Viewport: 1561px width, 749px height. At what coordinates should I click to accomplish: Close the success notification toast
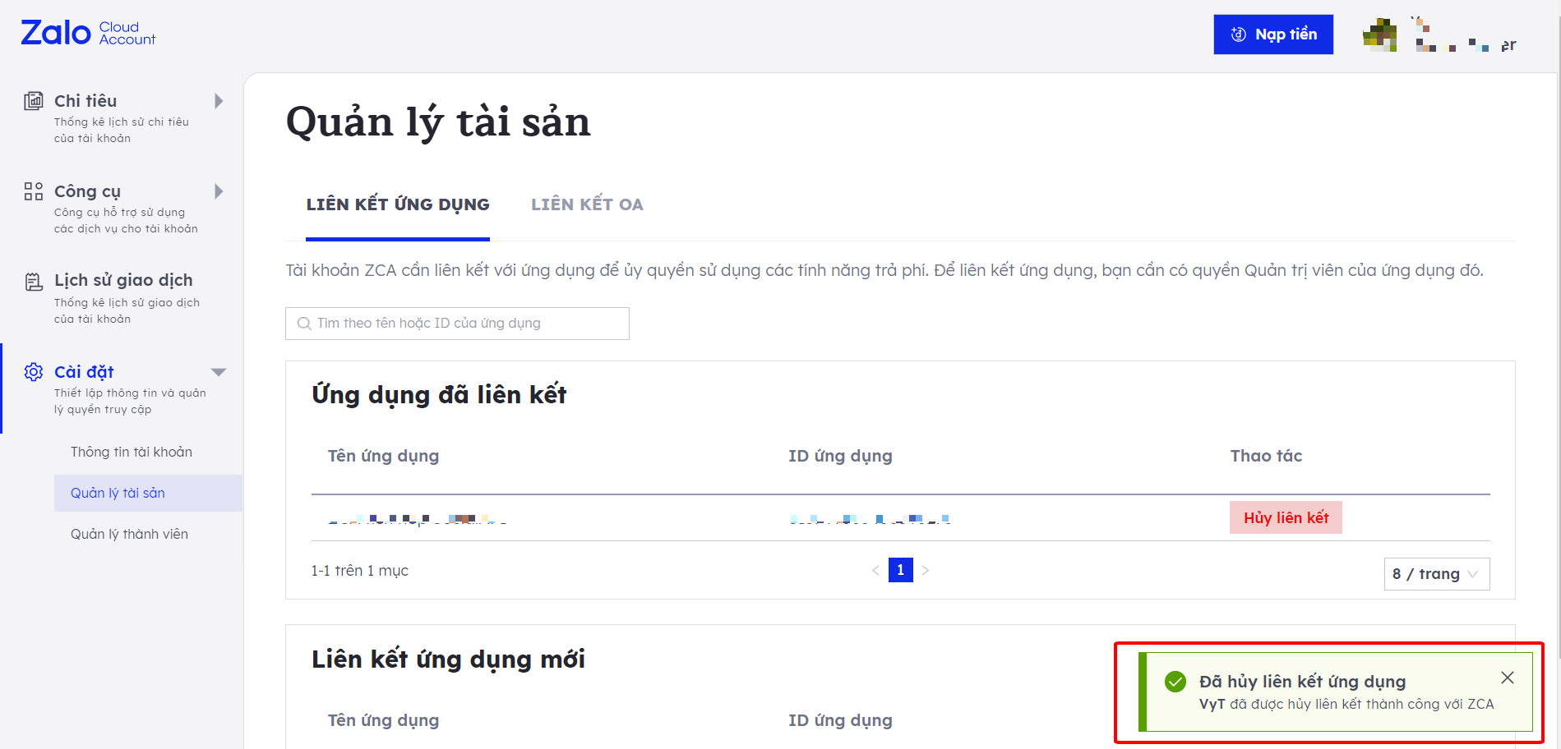click(1507, 678)
